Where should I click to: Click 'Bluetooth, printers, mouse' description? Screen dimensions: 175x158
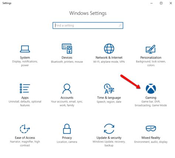pyautogui.click(x=67, y=62)
